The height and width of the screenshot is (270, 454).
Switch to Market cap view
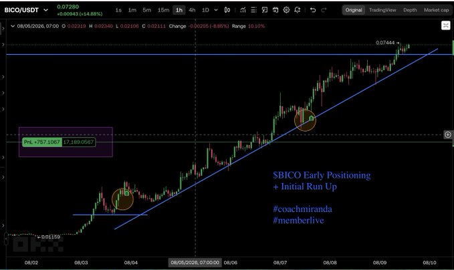click(437, 10)
